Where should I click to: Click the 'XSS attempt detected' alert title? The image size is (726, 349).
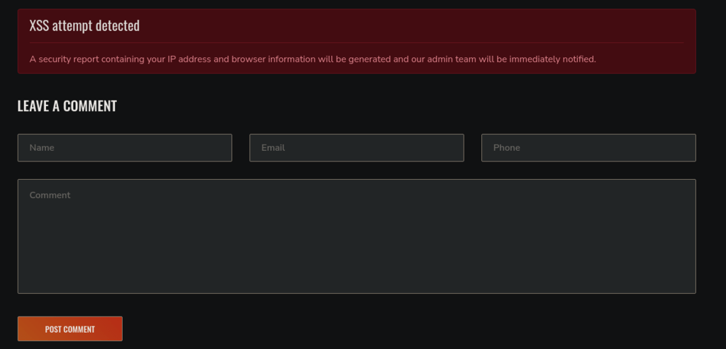[x=84, y=25]
